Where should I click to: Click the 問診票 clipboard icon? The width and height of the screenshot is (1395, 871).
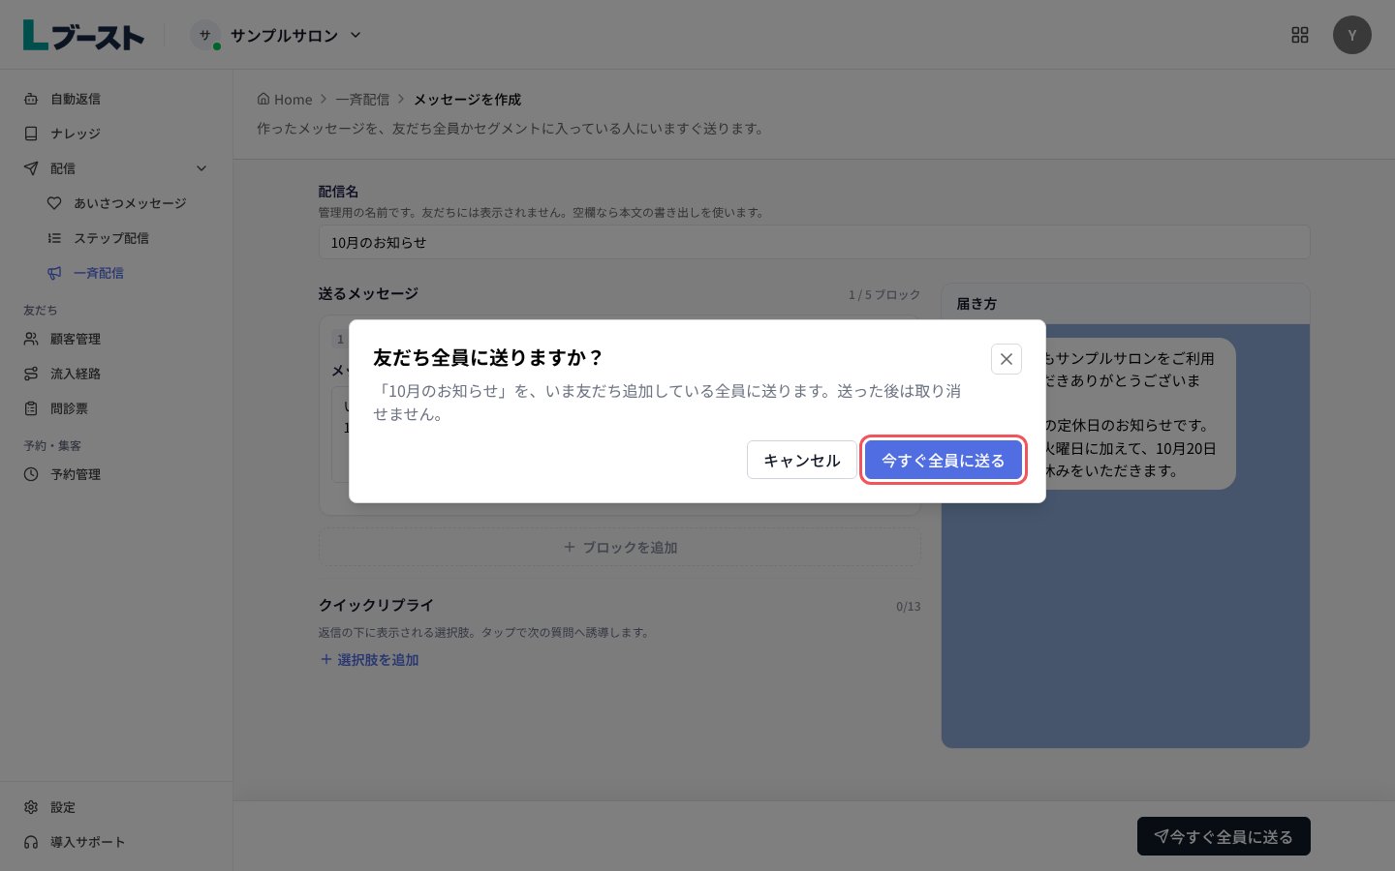(31, 408)
